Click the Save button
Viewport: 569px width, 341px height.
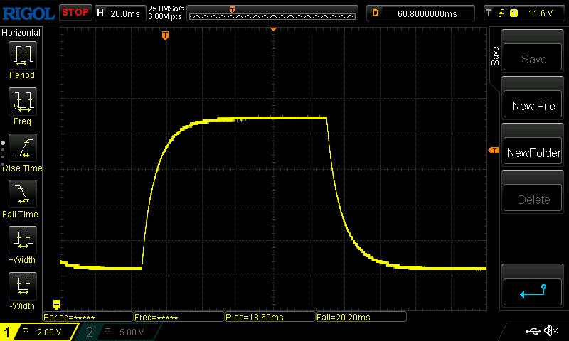533,58
